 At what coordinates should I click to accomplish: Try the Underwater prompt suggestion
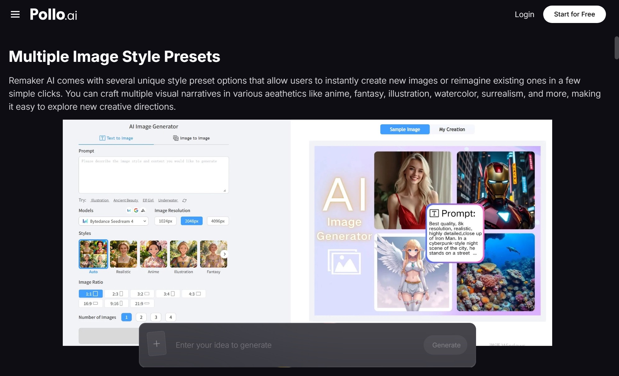(168, 200)
